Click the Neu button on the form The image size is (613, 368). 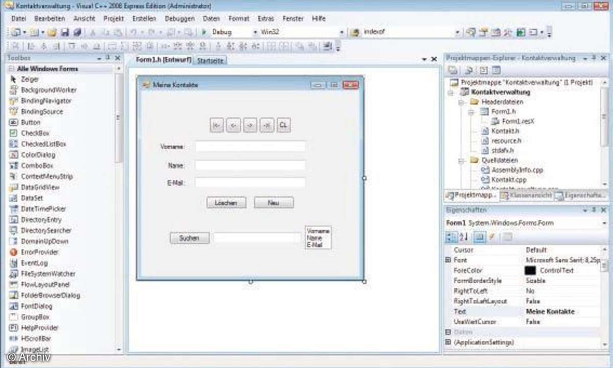pos(274,203)
